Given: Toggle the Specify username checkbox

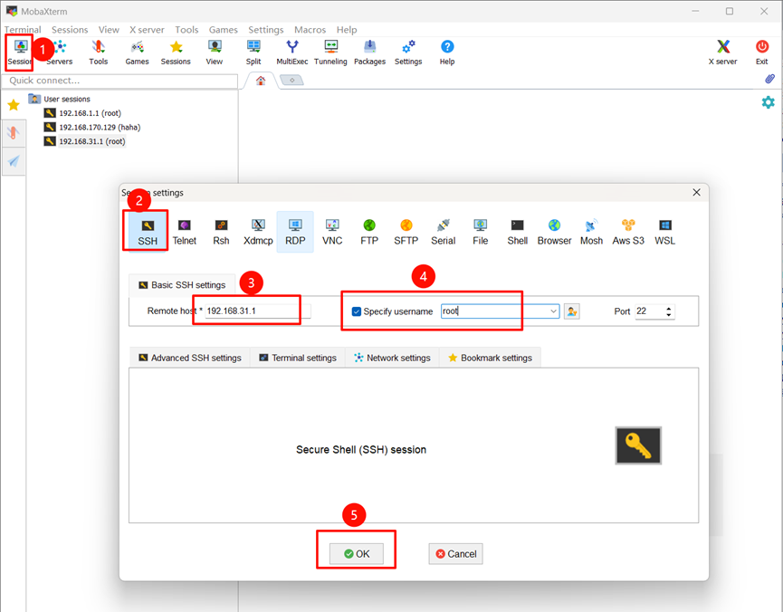Looking at the screenshot, I should [357, 311].
